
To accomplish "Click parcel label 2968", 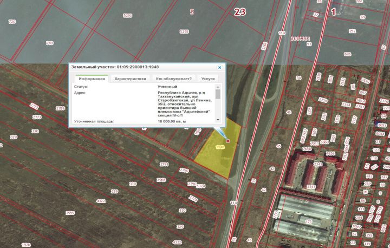I will (x=161, y=180).
